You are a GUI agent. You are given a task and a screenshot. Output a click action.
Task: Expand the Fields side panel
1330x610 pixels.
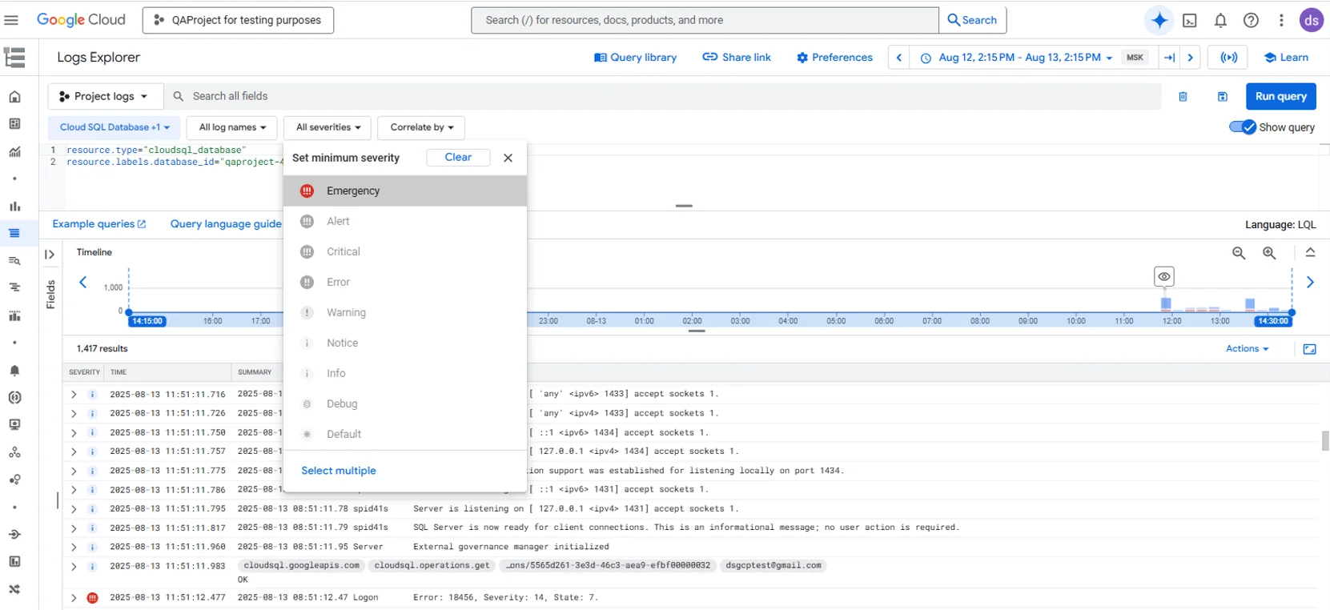(50, 255)
